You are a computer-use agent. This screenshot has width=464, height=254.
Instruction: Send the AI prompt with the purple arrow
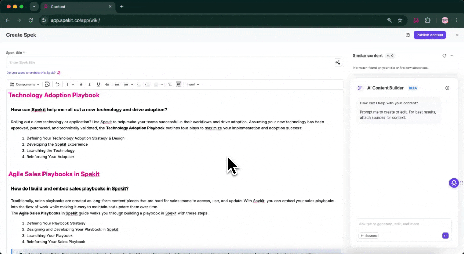pos(446,236)
